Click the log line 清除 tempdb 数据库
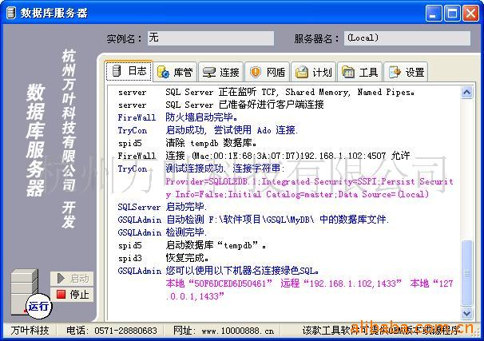 (188, 143)
